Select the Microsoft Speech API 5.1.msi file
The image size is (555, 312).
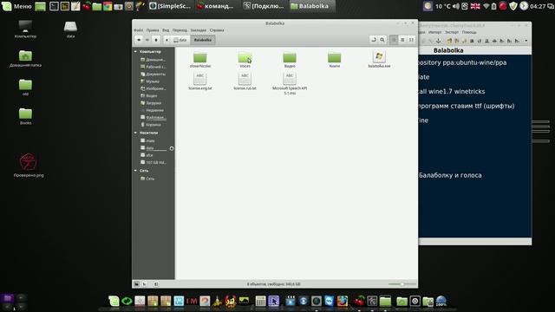pos(290,83)
